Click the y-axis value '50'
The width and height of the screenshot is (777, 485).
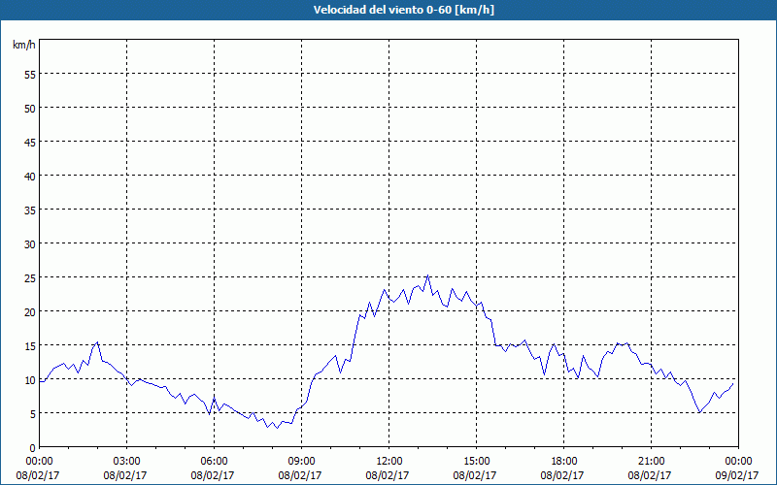point(30,109)
